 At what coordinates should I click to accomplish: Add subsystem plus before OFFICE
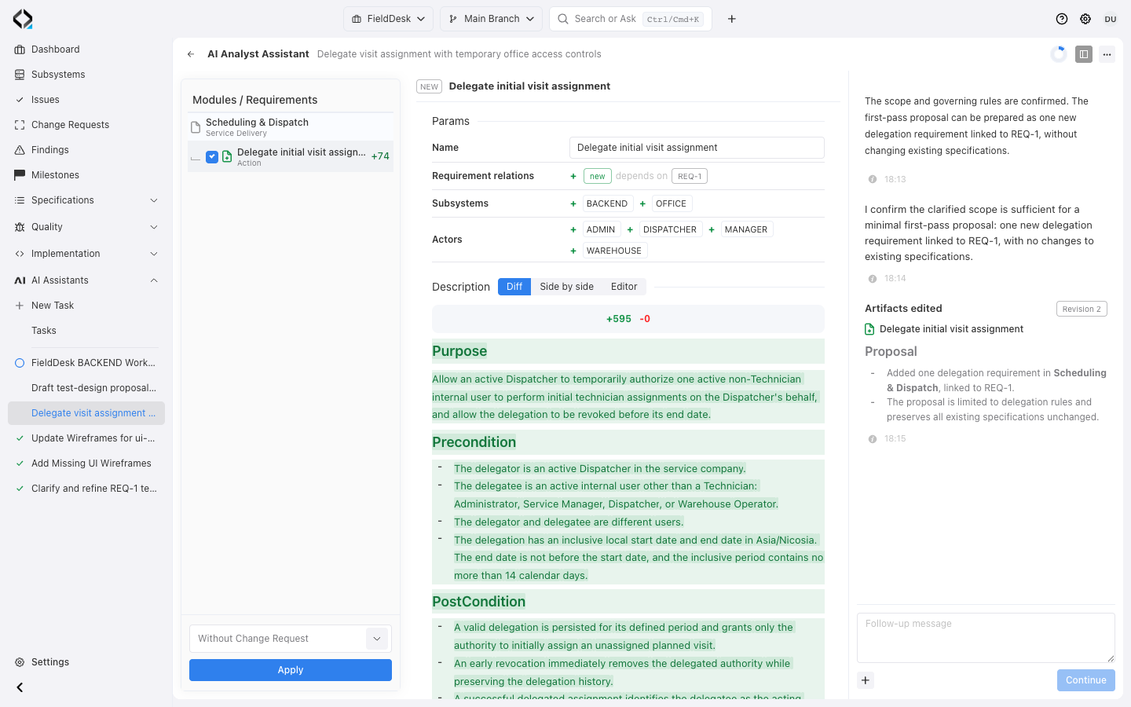point(642,203)
